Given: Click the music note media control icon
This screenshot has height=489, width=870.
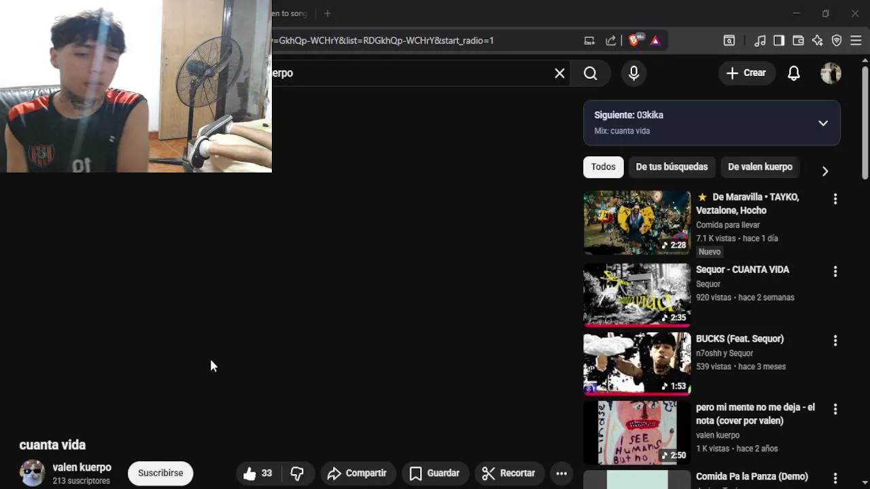Looking at the screenshot, I should (x=760, y=41).
